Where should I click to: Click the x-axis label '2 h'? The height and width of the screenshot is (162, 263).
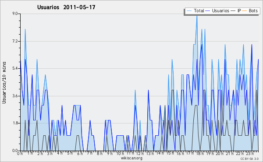pyautogui.click(x=40, y=153)
